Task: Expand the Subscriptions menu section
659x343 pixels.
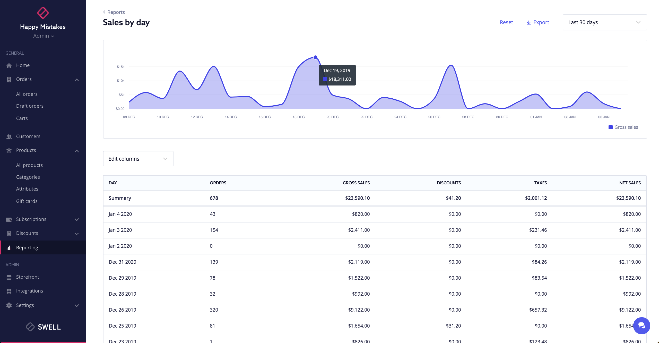Action: 76,219
